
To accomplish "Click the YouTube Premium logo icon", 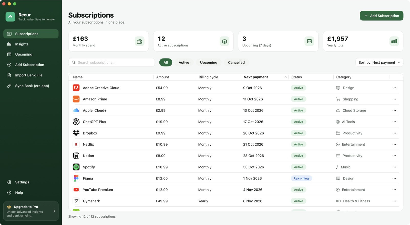I will [76, 190].
